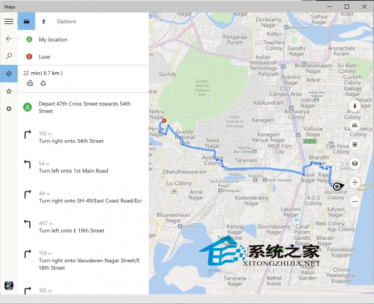Center the map on my location

pyautogui.click(x=355, y=145)
